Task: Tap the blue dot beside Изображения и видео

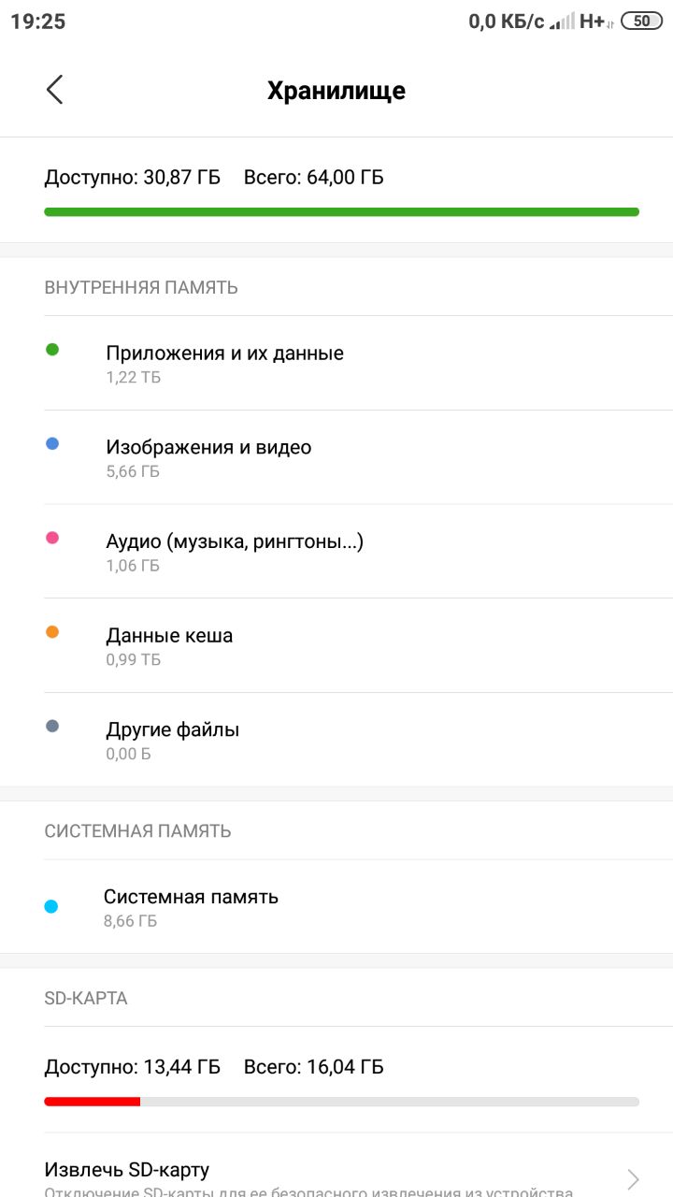Action: click(52, 444)
